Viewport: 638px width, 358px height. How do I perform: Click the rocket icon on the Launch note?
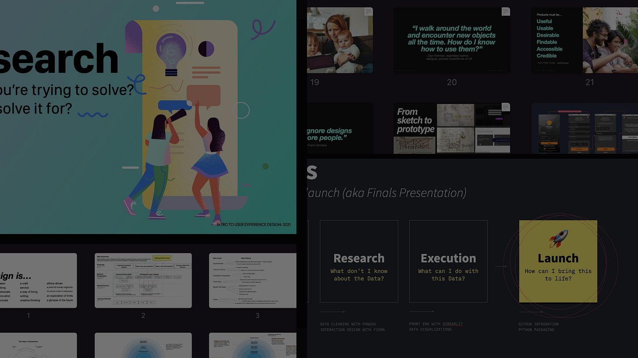click(558, 239)
